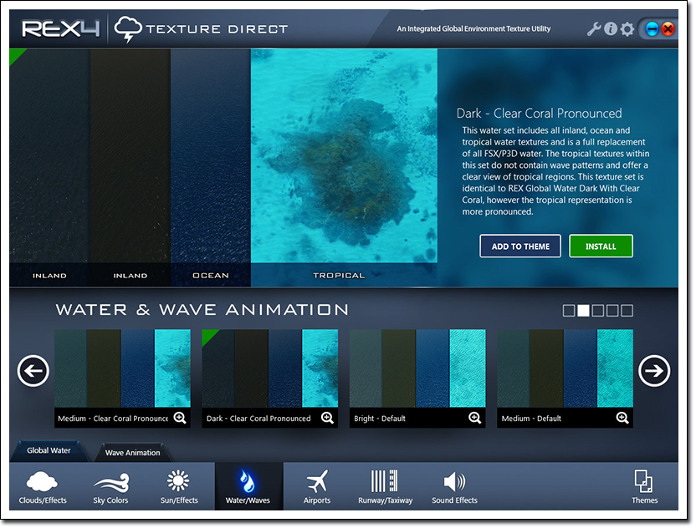
Task: Jump to first page indicator square
Action: tap(569, 311)
